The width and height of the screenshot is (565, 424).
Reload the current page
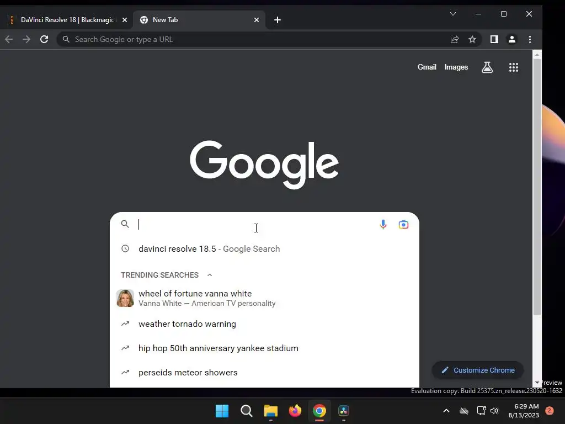click(x=44, y=39)
